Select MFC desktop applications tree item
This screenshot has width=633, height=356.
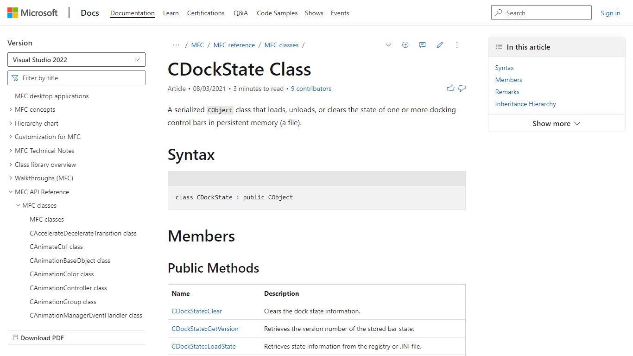tap(52, 96)
